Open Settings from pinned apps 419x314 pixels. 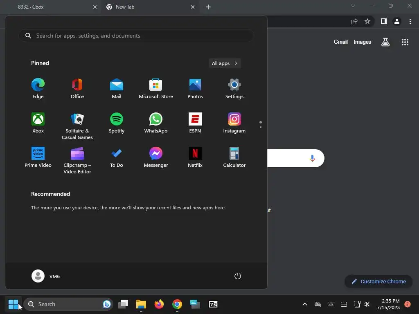(234, 88)
